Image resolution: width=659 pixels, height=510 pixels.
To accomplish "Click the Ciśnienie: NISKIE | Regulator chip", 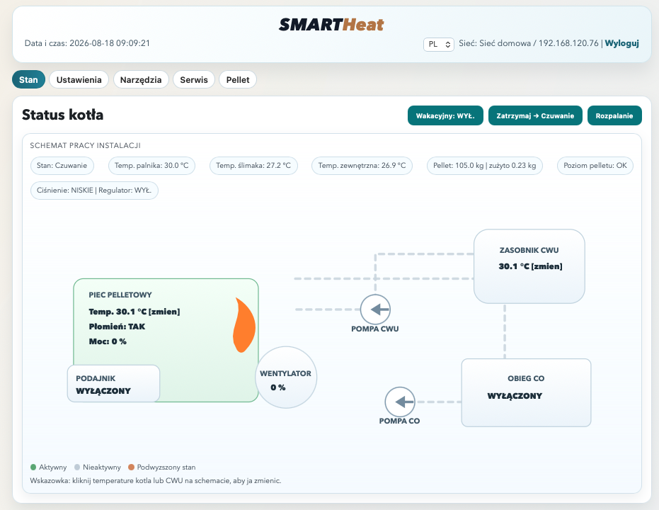I will [94, 191].
